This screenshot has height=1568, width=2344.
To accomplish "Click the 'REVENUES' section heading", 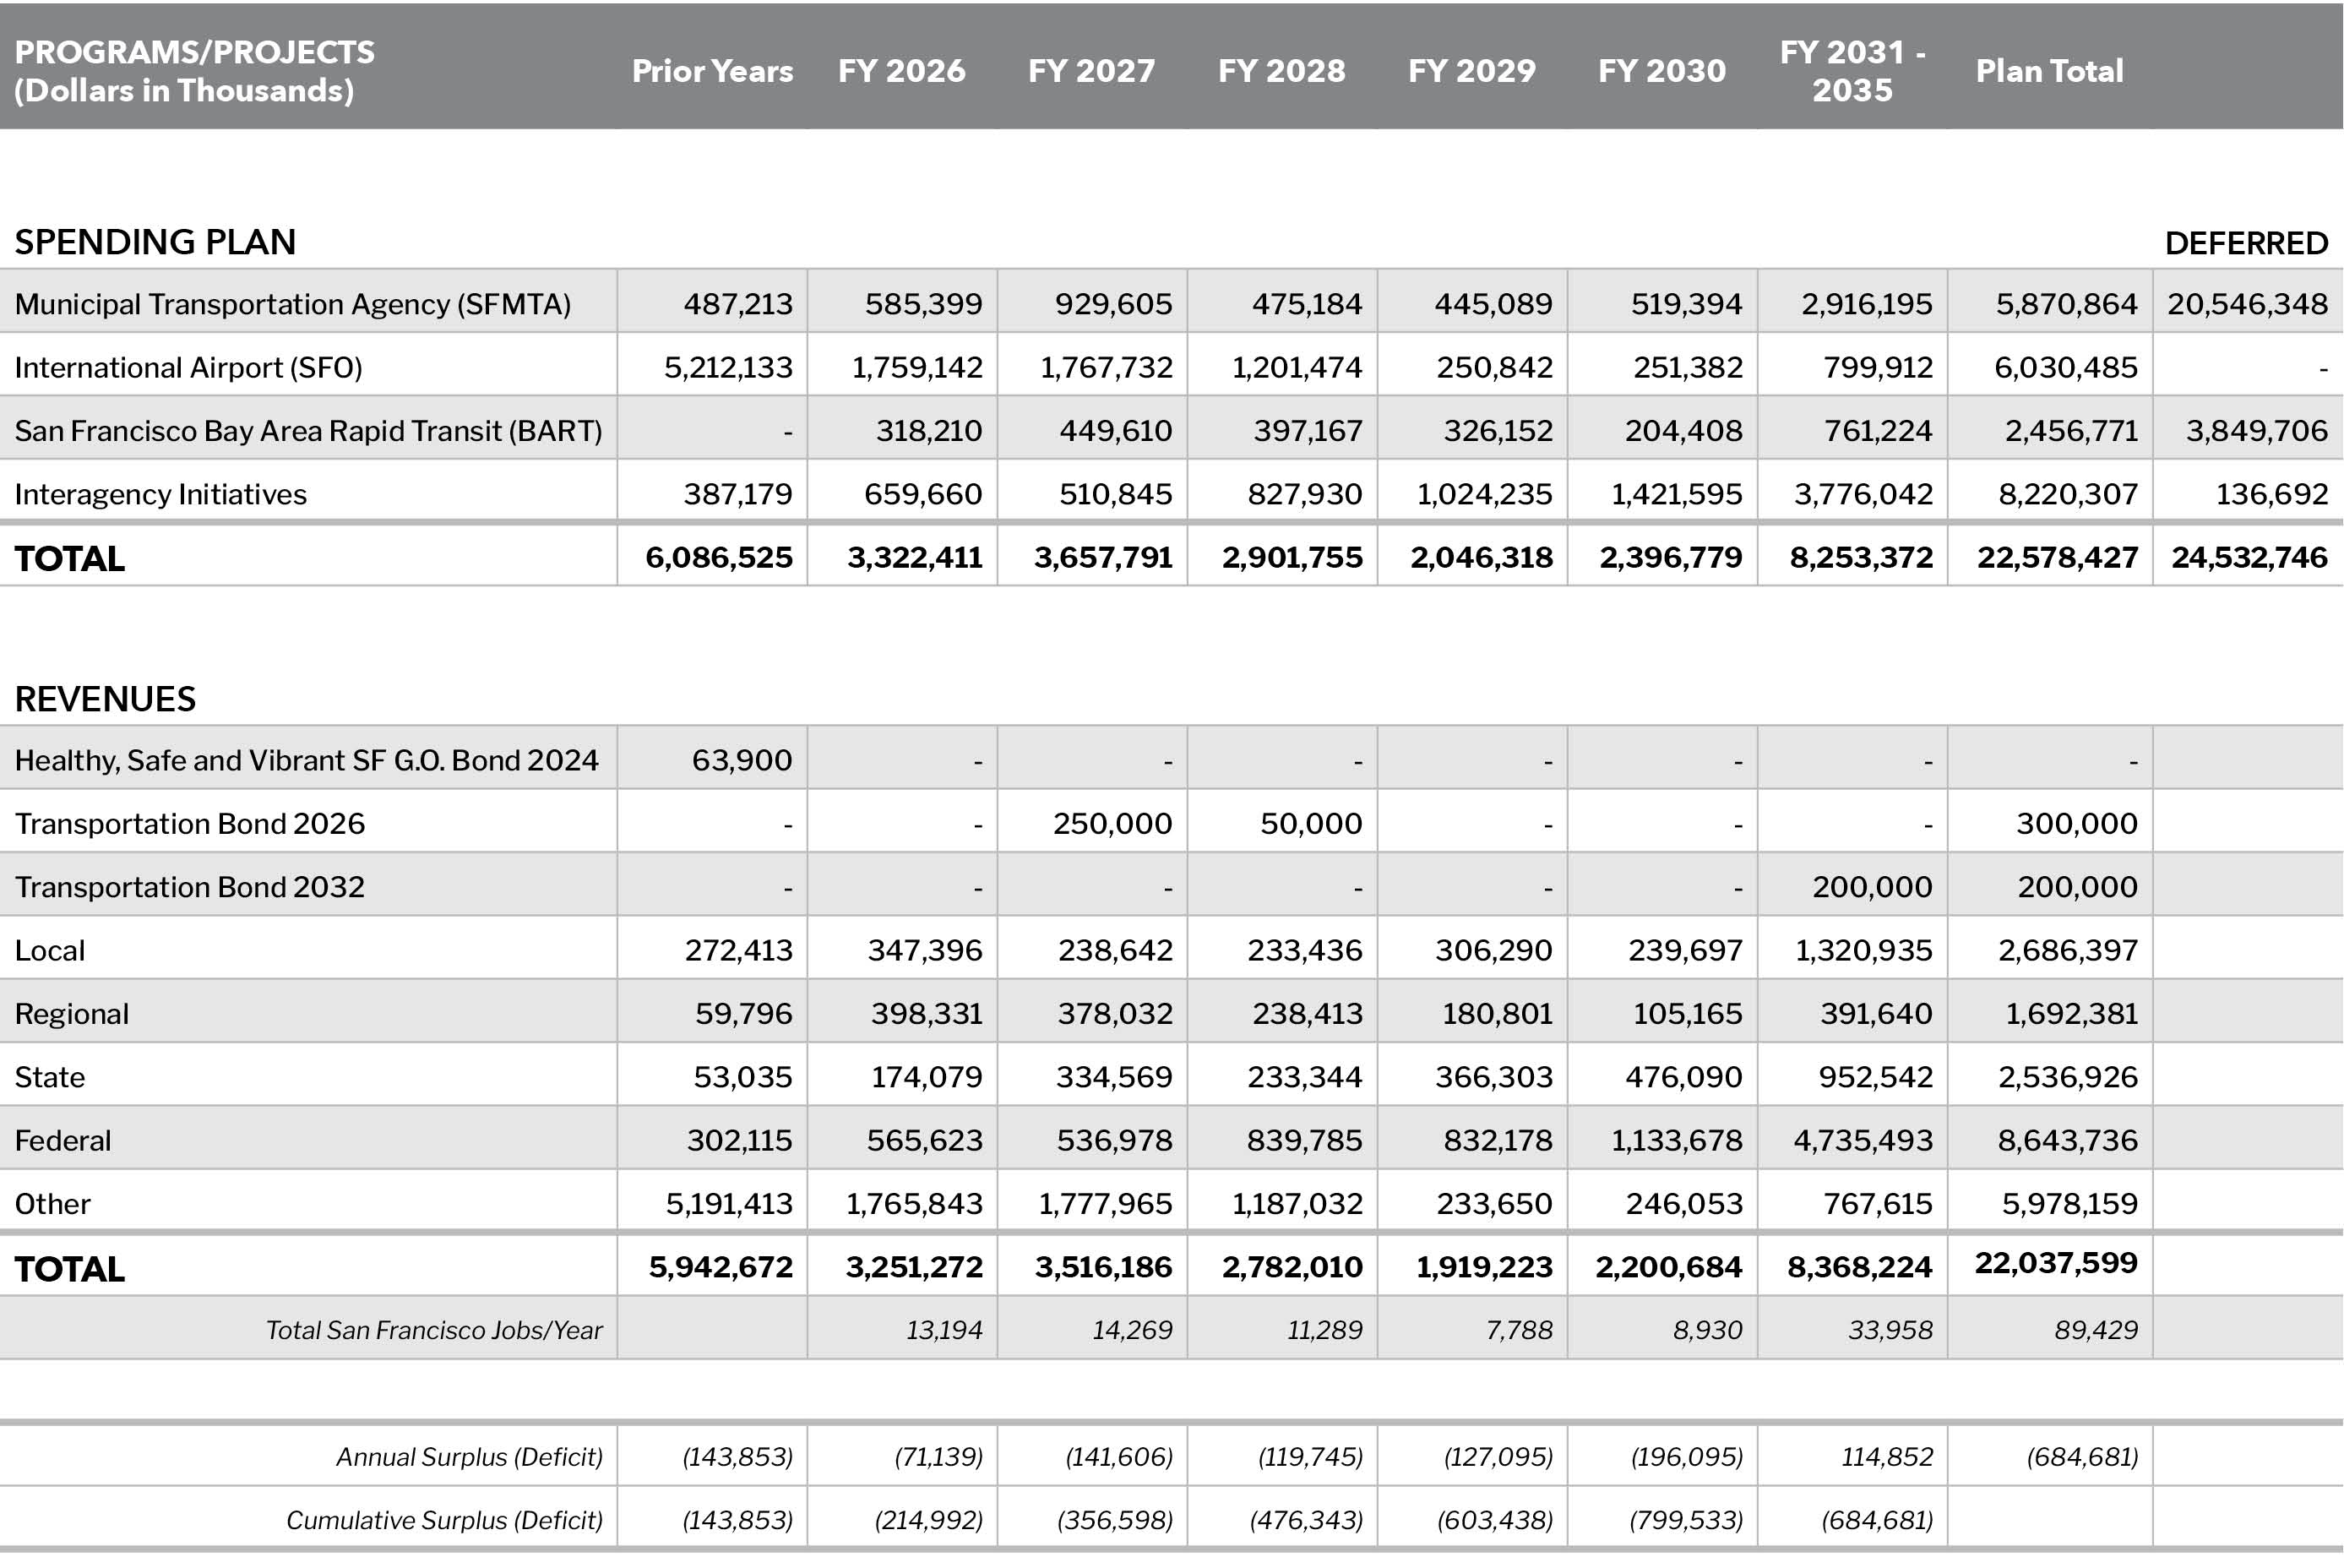I will point(105,699).
